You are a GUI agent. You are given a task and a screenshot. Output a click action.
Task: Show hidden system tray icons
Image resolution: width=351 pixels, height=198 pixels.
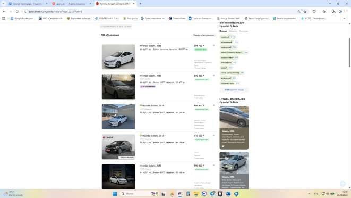coord(309,194)
